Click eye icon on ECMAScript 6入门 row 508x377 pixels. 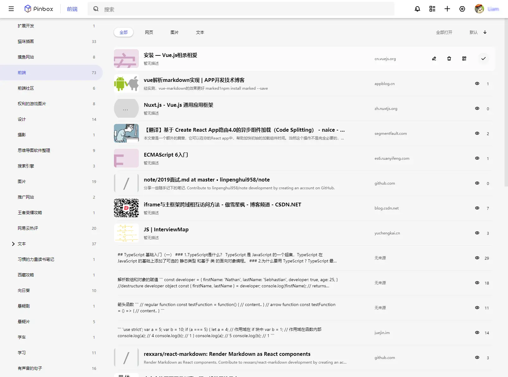point(477,158)
